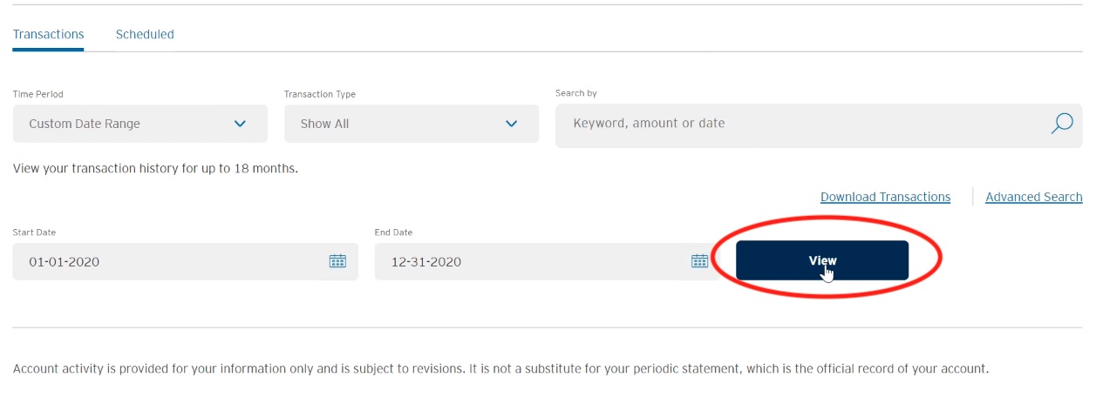This screenshot has width=1096, height=411.
Task: Open the Advanced Search link
Action: click(x=1033, y=197)
